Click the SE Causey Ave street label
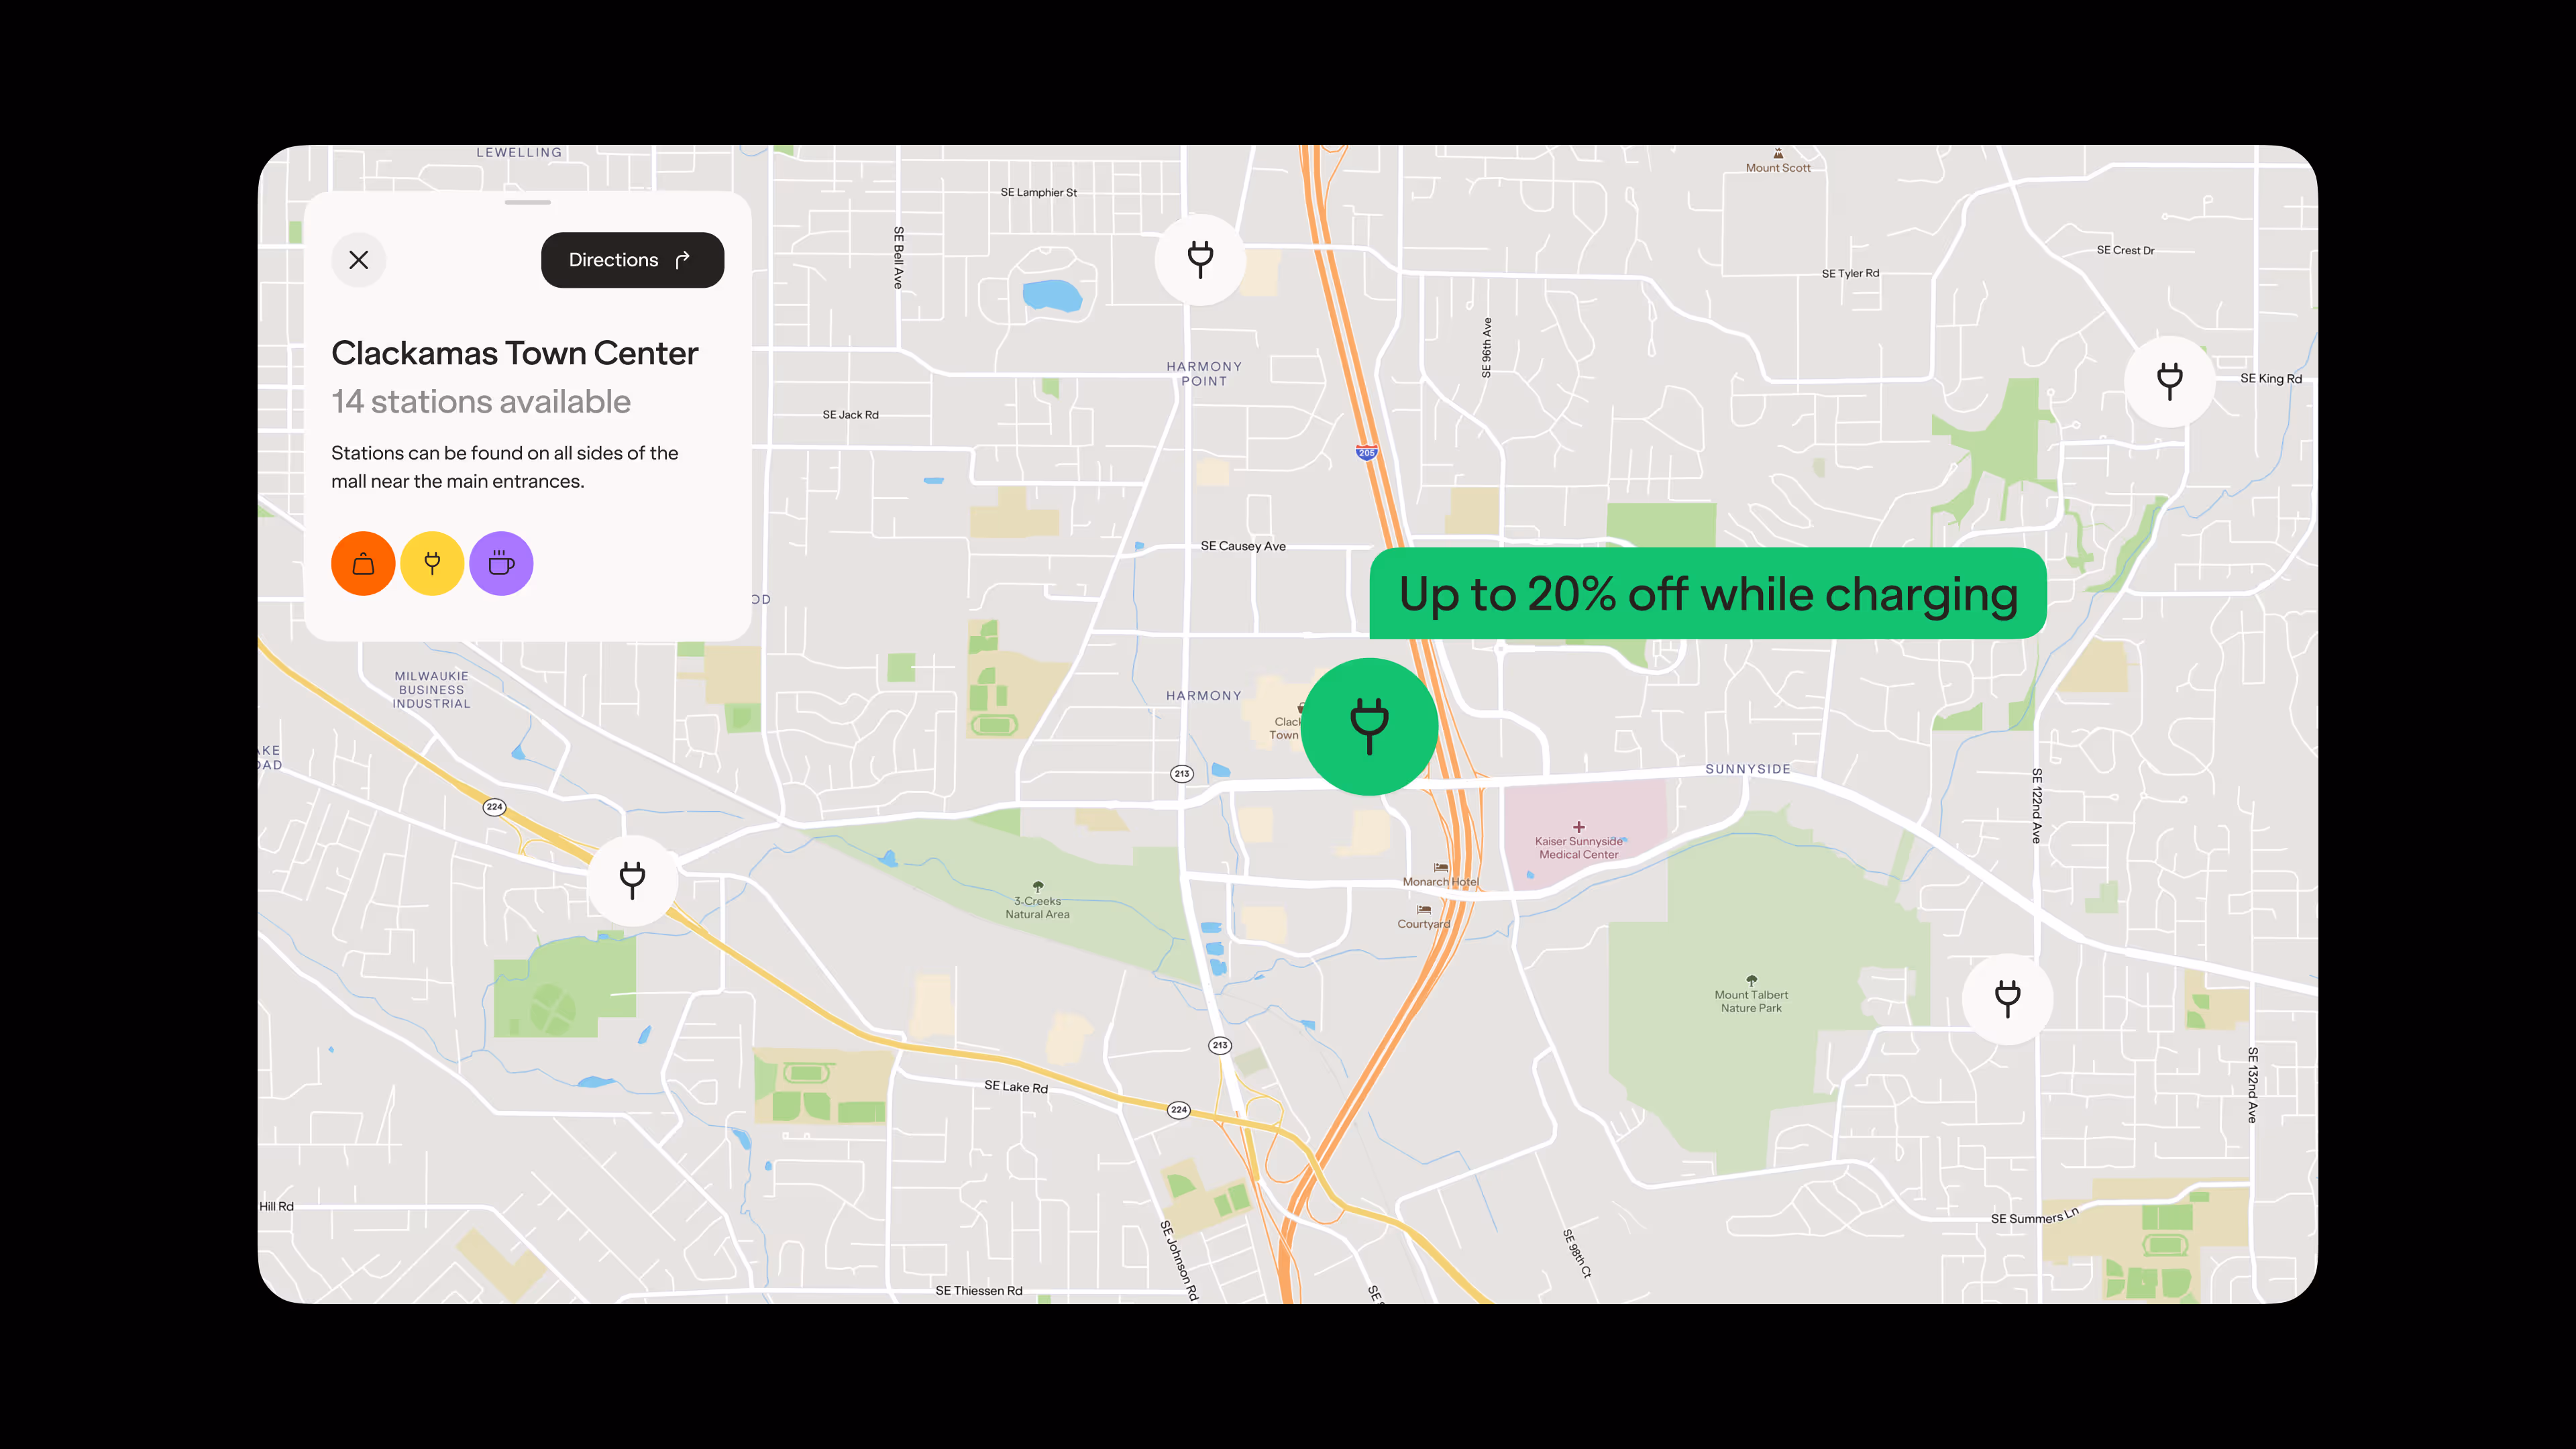 (x=1243, y=546)
